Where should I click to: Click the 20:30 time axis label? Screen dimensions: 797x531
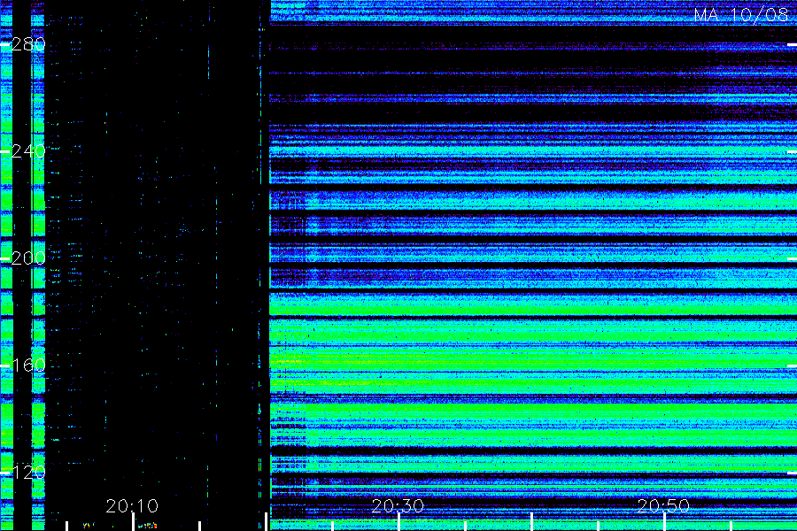click(398, 506)
